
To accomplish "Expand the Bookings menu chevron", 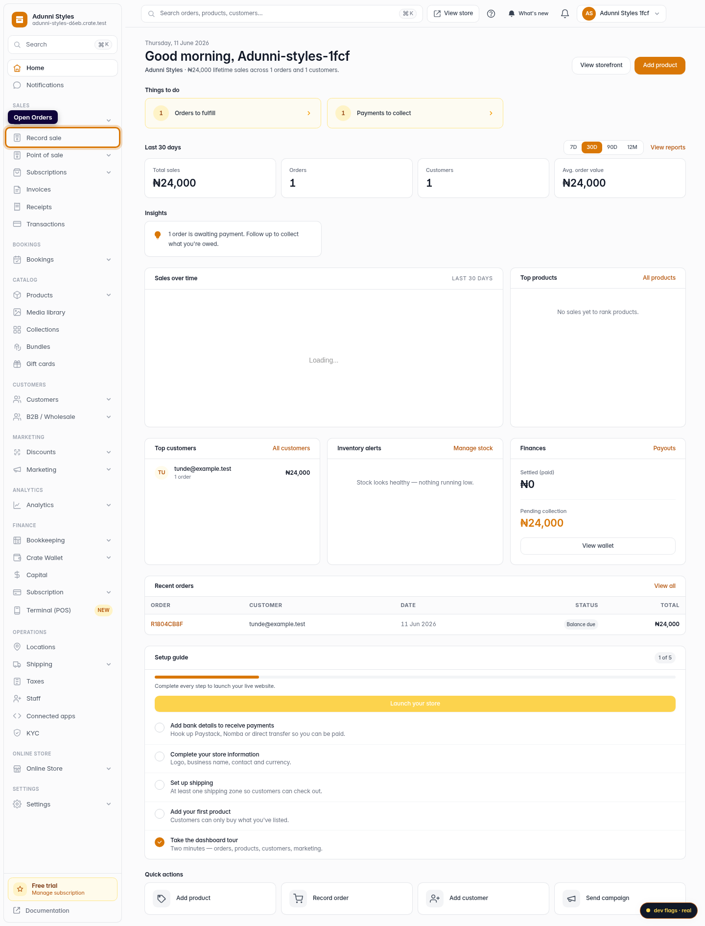I will pos(109,260).
